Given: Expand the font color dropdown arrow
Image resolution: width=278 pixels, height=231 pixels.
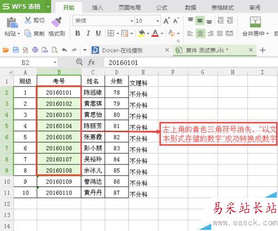Looking at the screenshot, I should tap(162, 34).
